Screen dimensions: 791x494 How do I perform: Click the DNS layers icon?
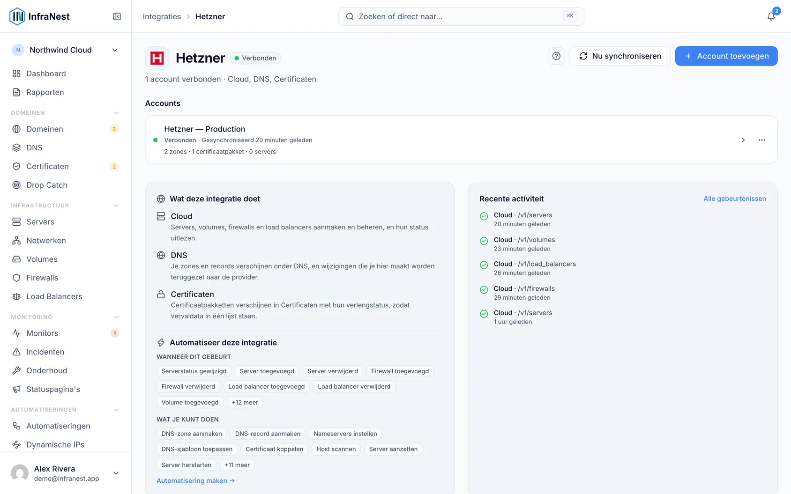[16, 147]
